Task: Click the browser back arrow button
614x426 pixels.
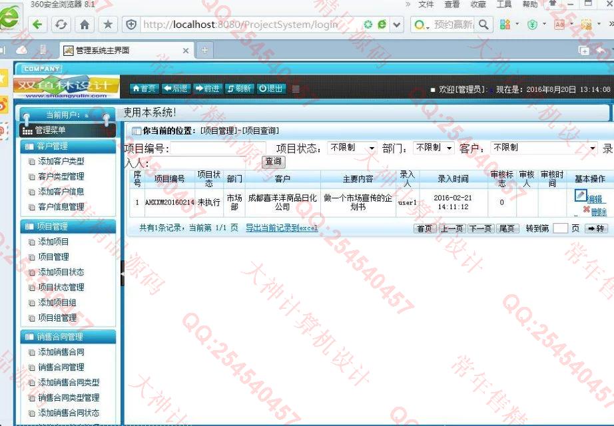Action: (38, 25)
